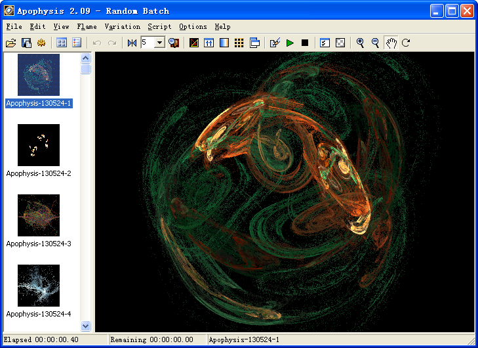The width and height of the screenshot is (478, 348).
Task: Open the Editor window icon
Action: tap(193, 43)
